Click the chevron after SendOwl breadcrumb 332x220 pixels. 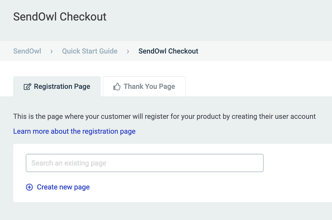click(52, 51)
